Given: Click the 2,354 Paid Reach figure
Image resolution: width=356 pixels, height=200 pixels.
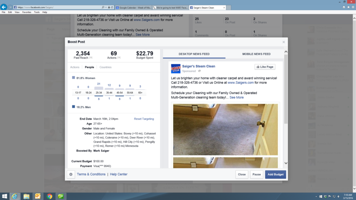Looking at the screenshot, I should click(x=83, y=53).
